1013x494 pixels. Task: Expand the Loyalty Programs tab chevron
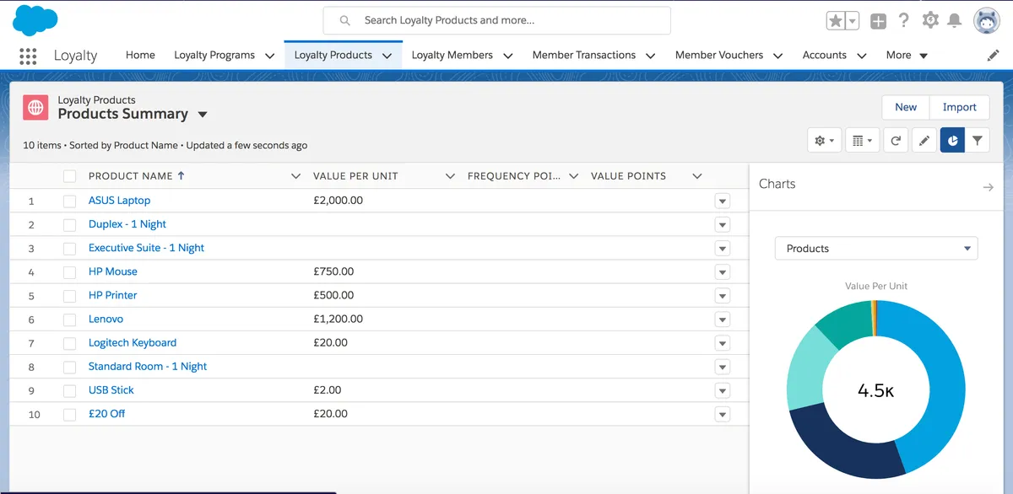tap(270, 56)
